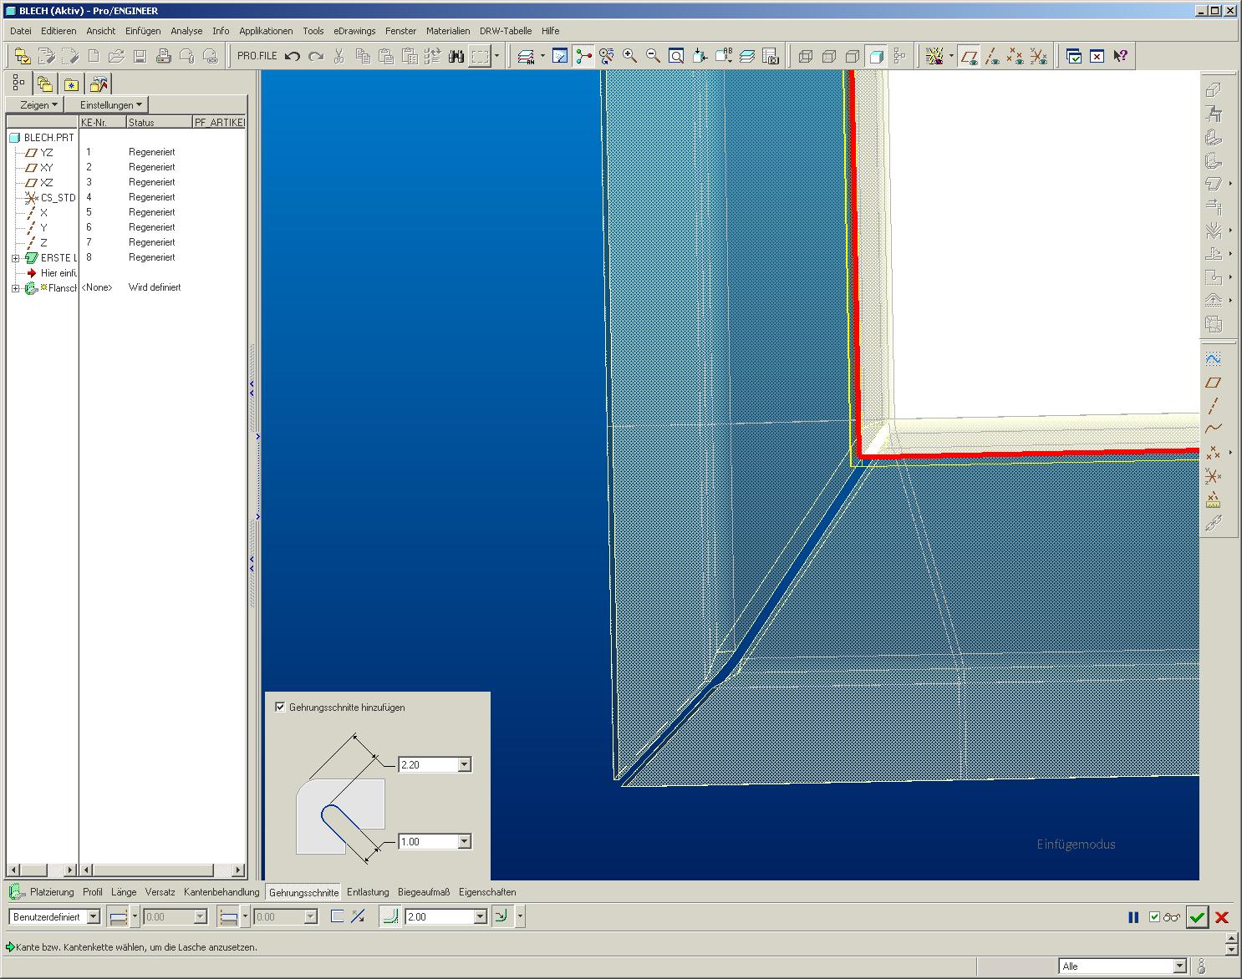1242x979 pixels.
Task: Select wireframe display style
Action: point(806,56)
